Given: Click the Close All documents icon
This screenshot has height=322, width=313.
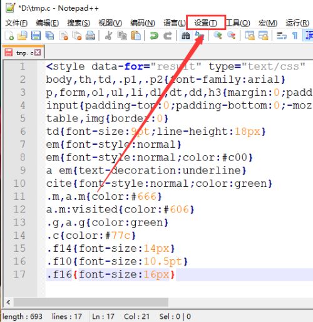Looking at the screenshot, I should point(77,36).
